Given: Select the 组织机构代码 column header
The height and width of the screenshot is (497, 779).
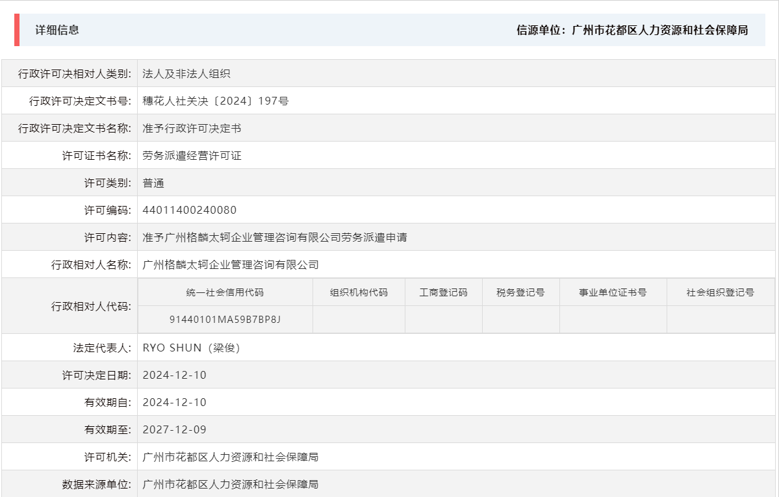Looking at the screenshot, I should 359,292.
